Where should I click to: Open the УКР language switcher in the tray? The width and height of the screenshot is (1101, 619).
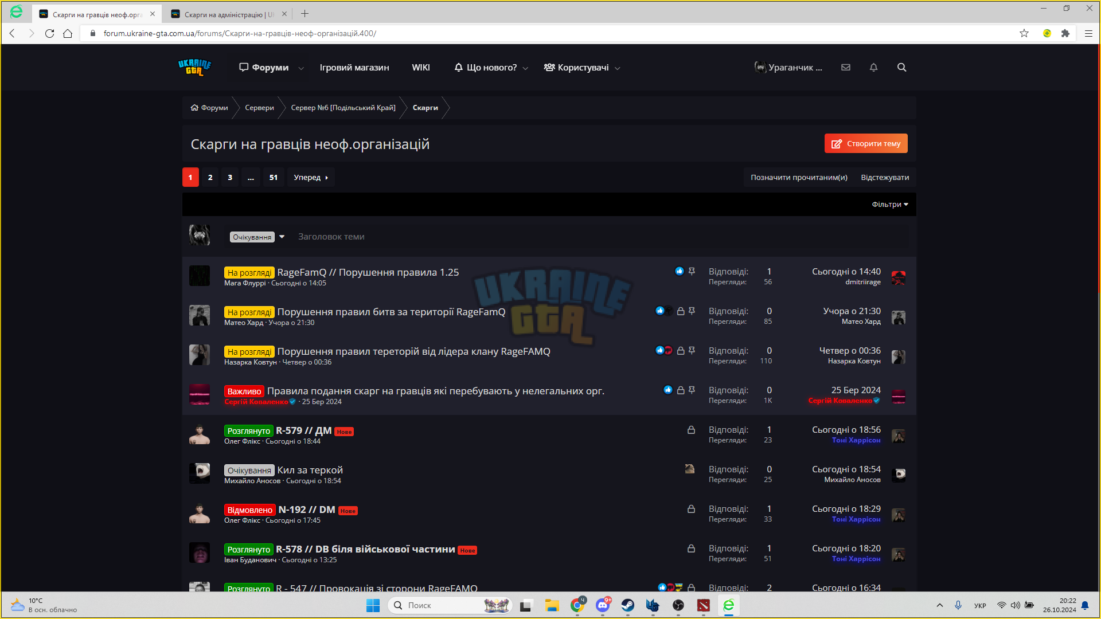pyautogui.click(x=980, y=605)
